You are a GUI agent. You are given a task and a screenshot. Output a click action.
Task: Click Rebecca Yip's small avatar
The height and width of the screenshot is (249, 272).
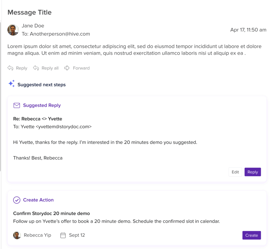pyautogui.click(x=17, y=235)
